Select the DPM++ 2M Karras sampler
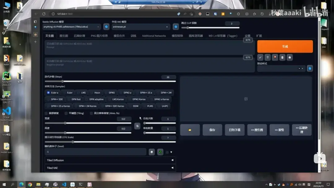Image resolution: width=334 pixels, height=188 pixels. click(x=85, y=106)
